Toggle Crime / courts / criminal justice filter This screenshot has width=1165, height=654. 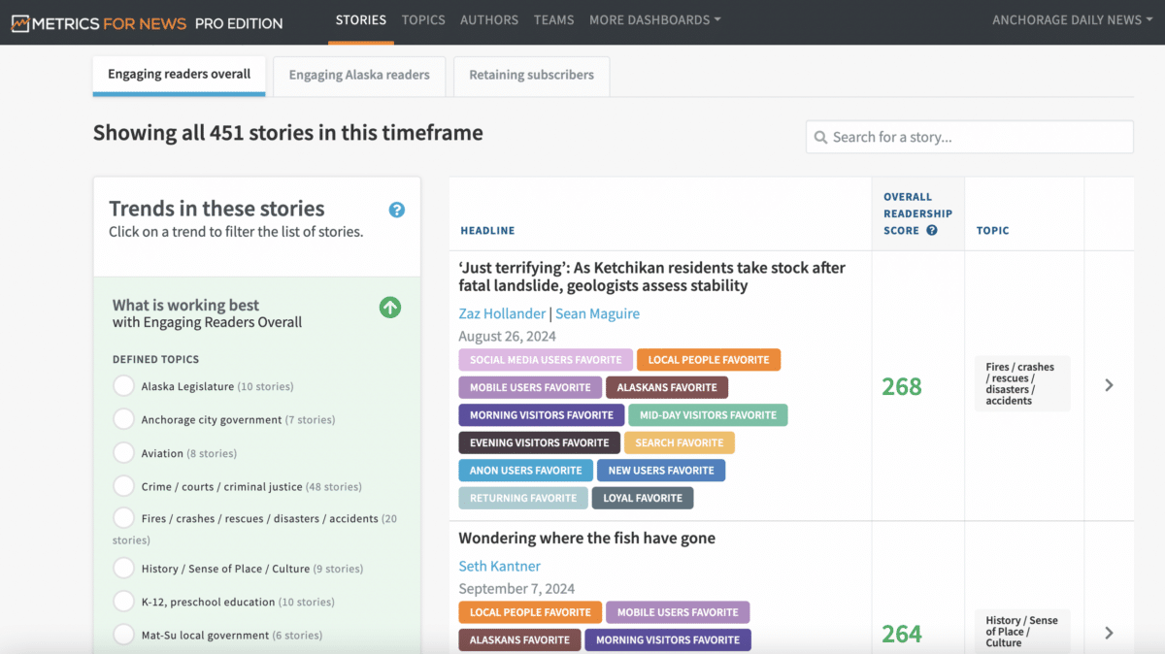(x=123, y=486)
